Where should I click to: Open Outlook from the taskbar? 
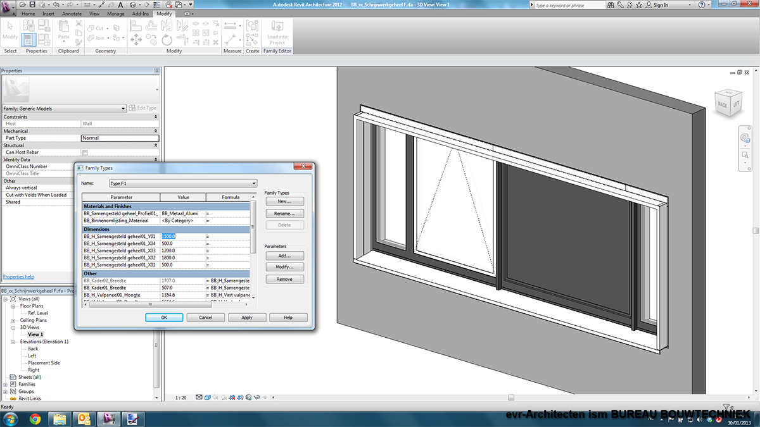tap(84, 418)
